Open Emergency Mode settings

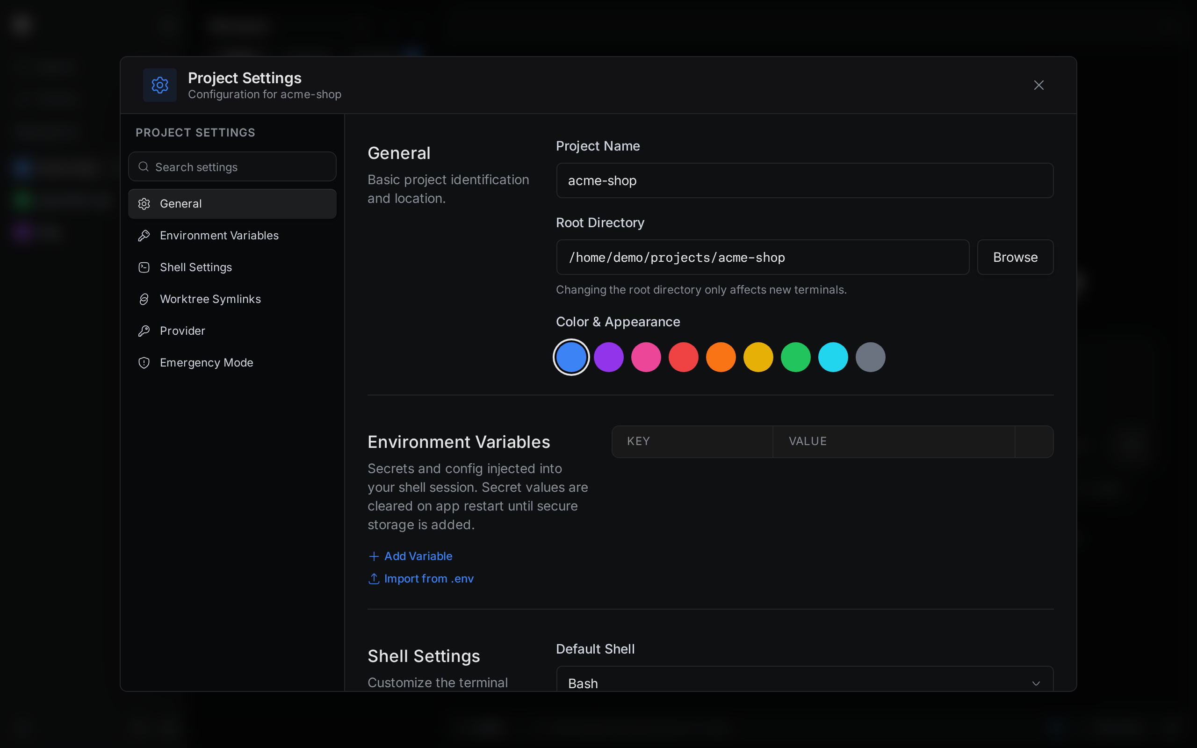[232, 363]
